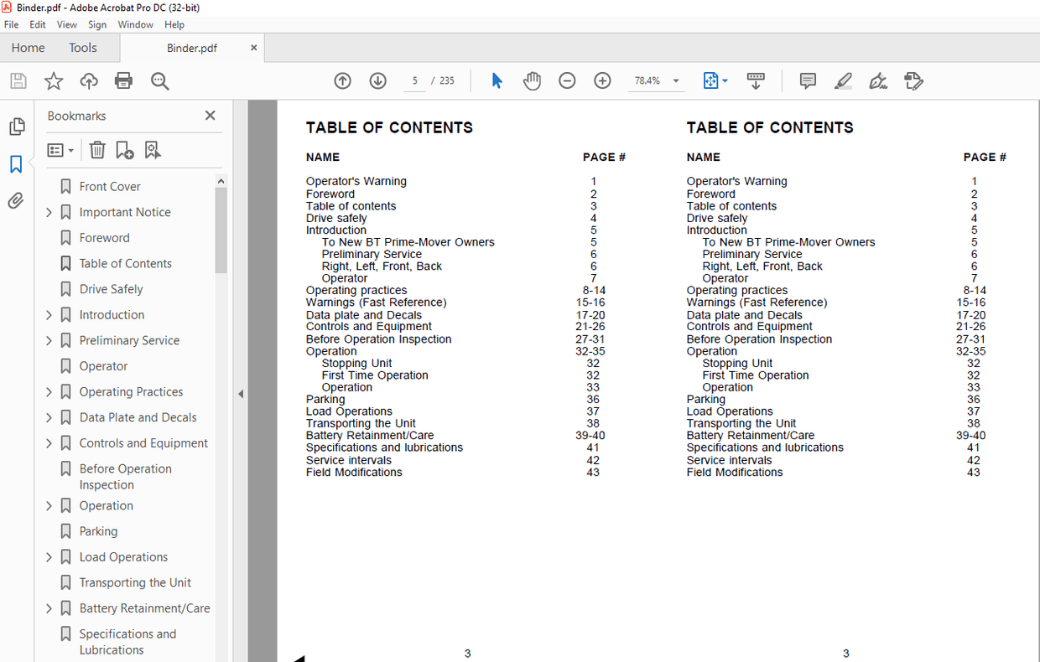Select the Highlight text tool
This screenshot has height=662, width=1040.
tap(843, 81)
